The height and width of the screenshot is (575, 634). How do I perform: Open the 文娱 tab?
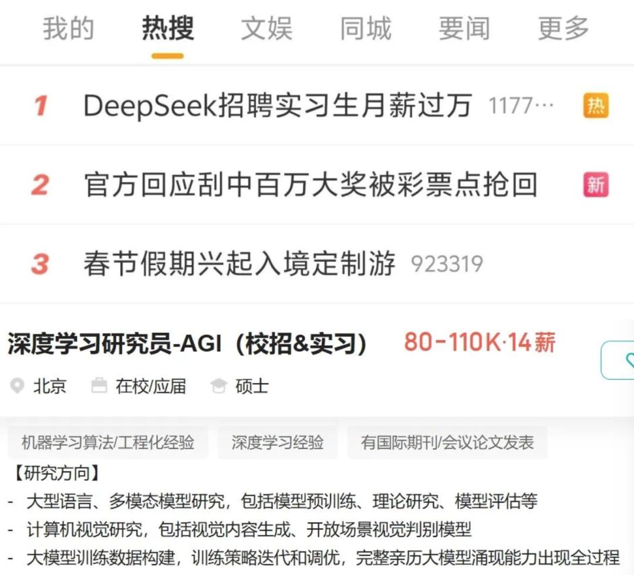pyautogui.click(x=267, y=29)
